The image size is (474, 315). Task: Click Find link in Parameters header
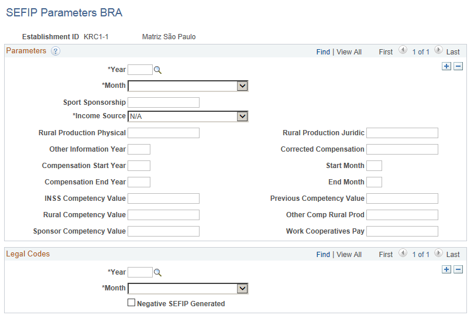click(323, 52)
